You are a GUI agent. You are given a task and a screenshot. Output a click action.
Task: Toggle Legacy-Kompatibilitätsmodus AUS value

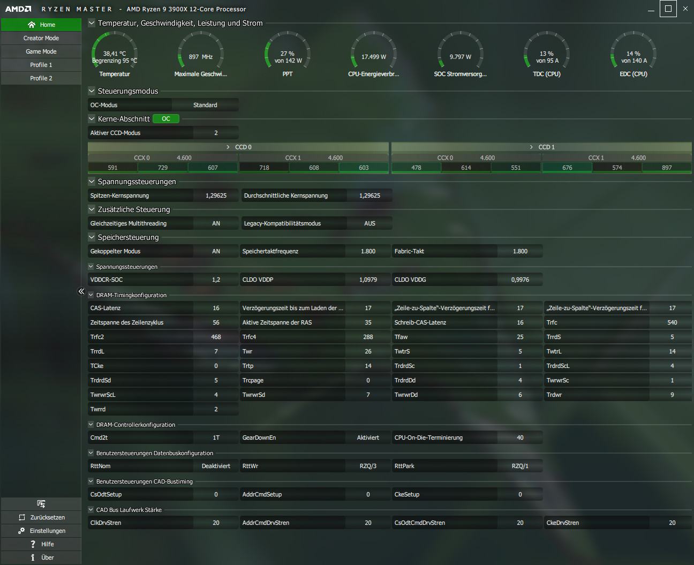369,223
